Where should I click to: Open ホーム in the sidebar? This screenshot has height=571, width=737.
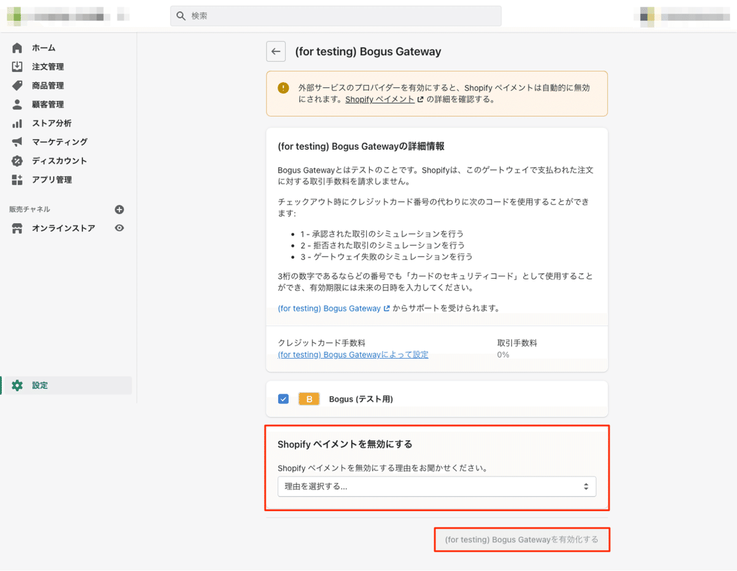[x=44, y=48]
